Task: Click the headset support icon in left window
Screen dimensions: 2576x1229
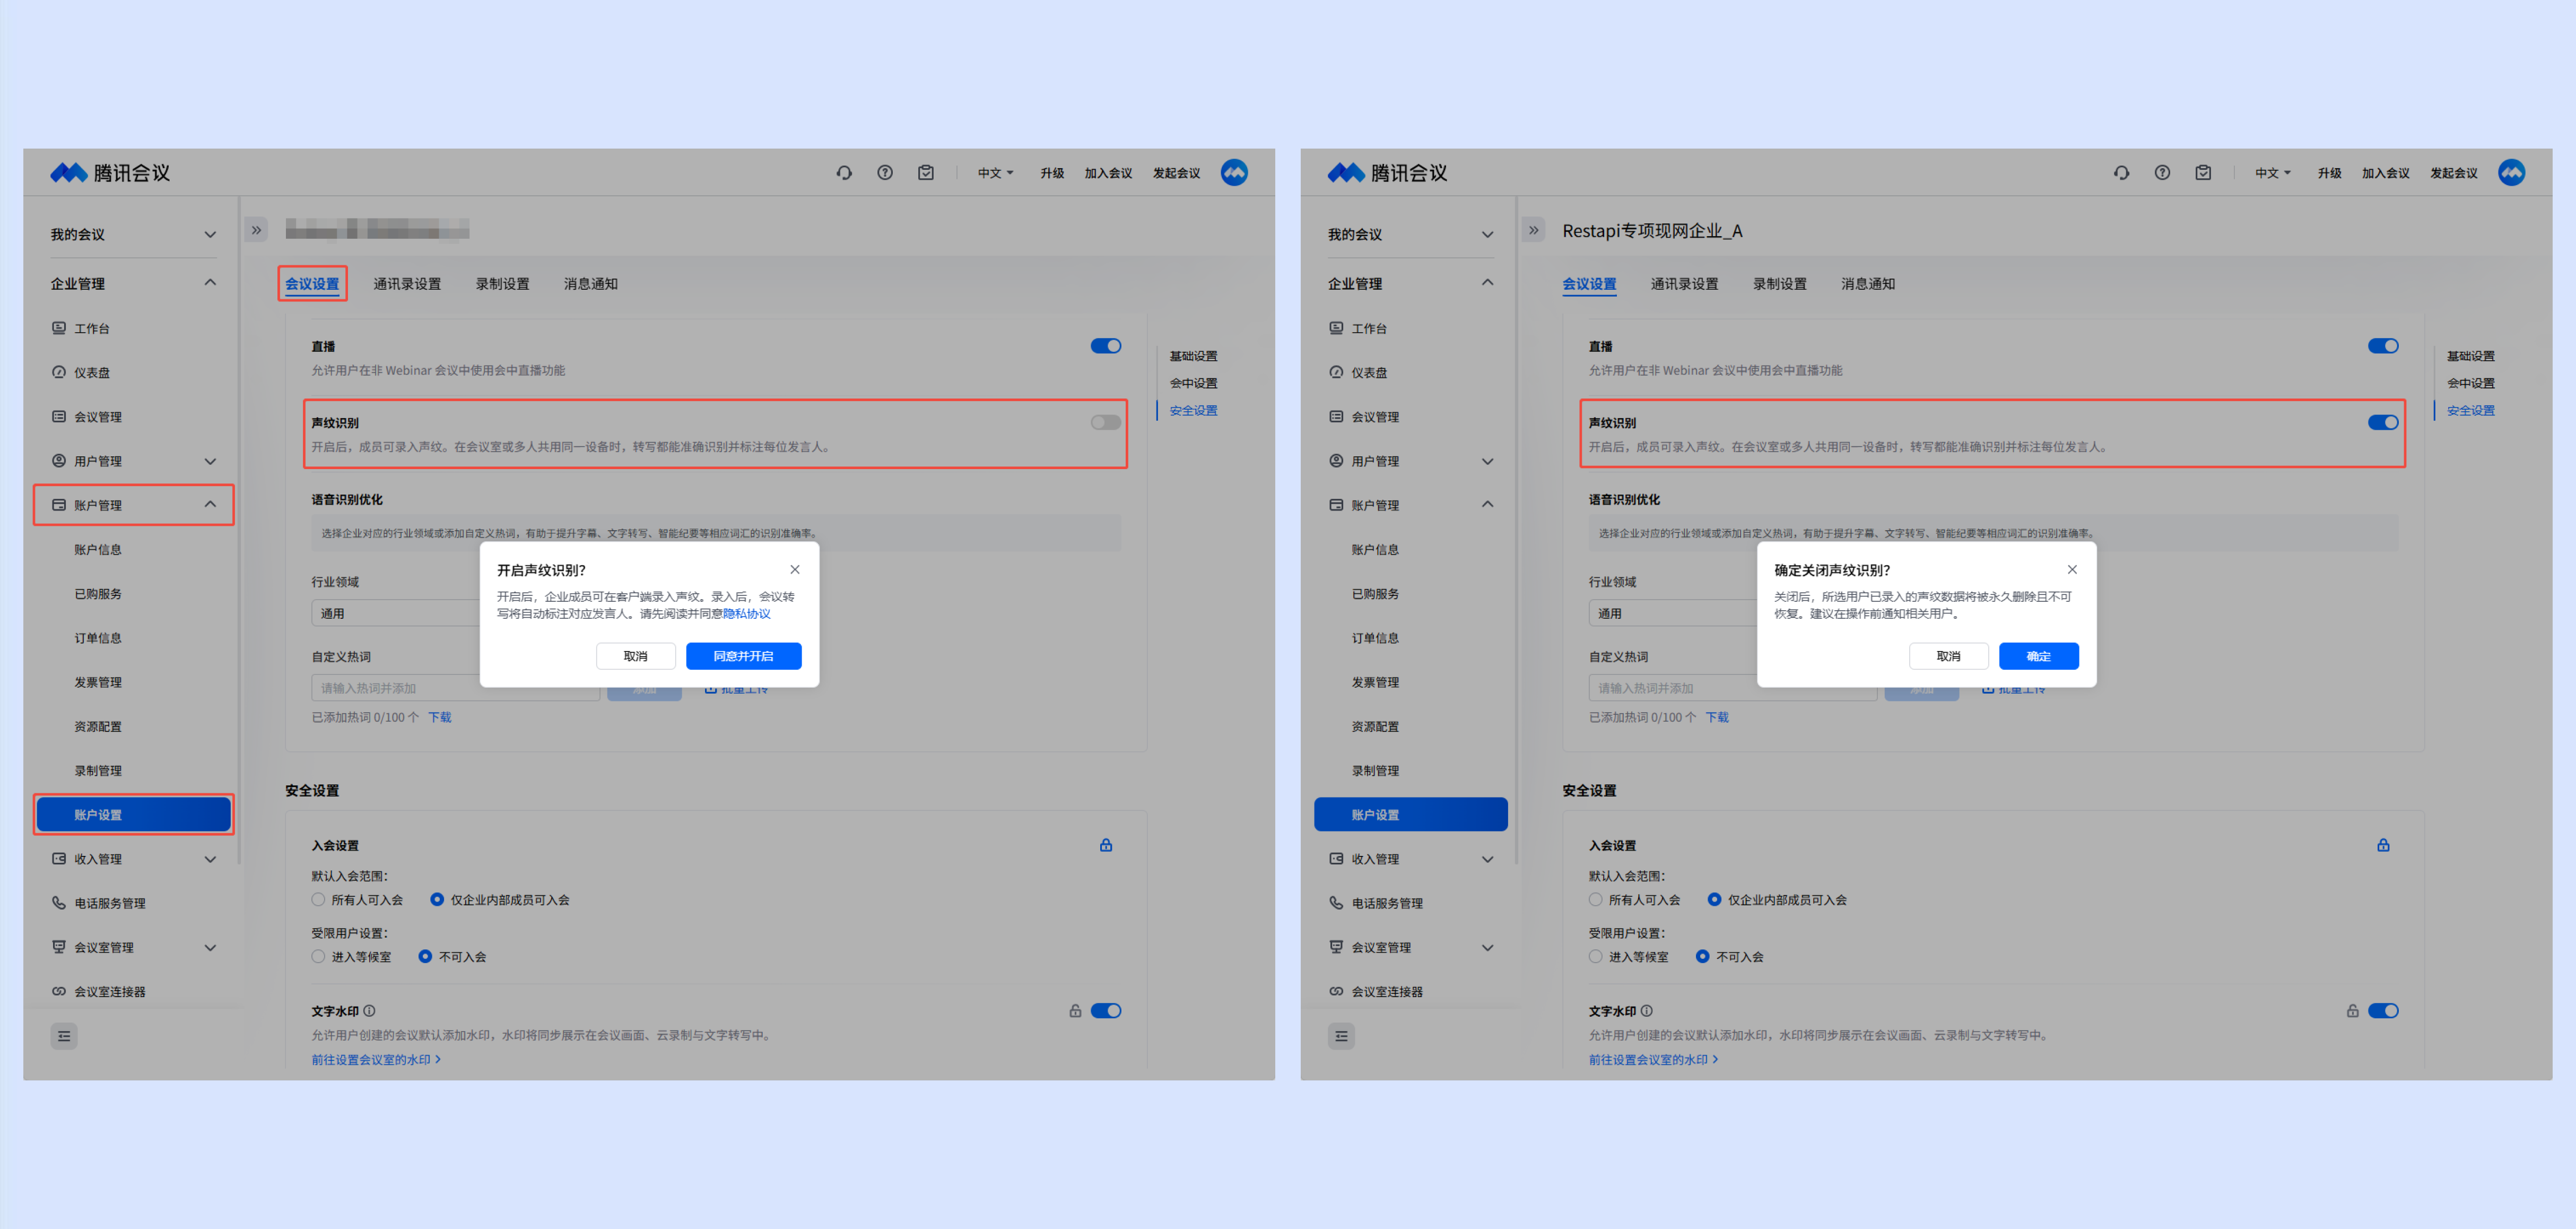Action: click(844, 173)
